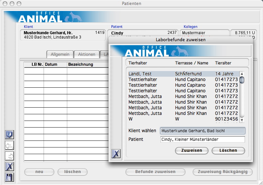The width and height of the screenshot is (263, 185).
Task: Click the neu button
Action: tap(39, 172)
